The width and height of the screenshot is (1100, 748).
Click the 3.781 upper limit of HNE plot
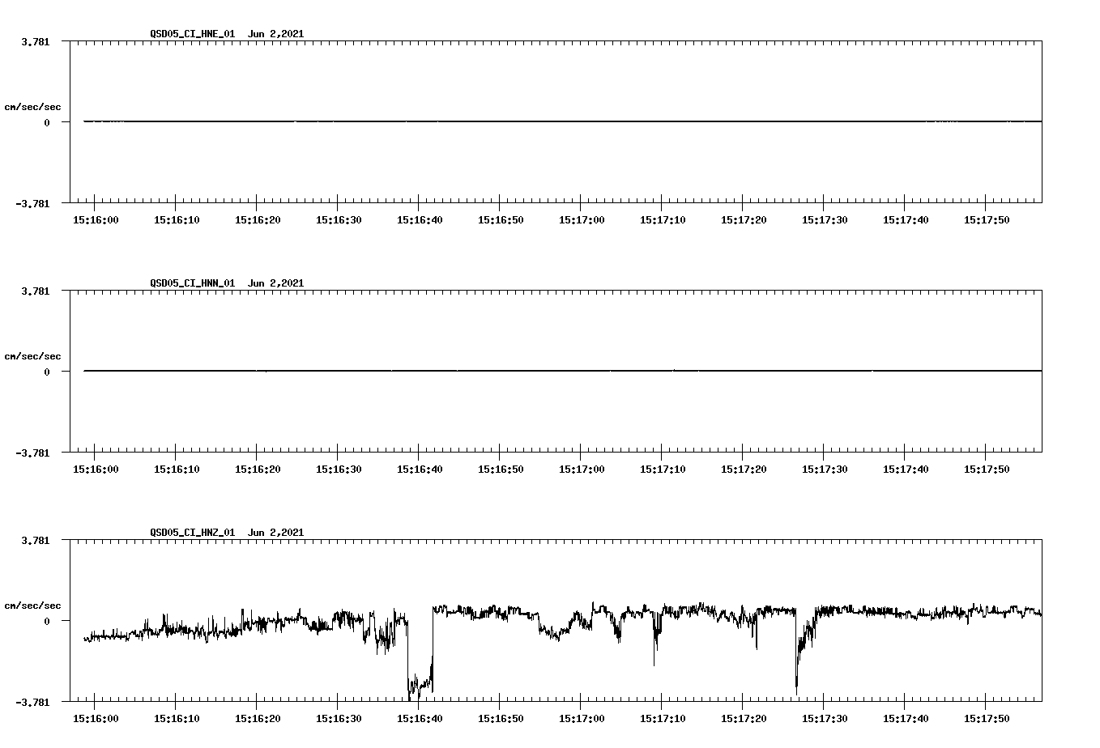tap(35, 42)
